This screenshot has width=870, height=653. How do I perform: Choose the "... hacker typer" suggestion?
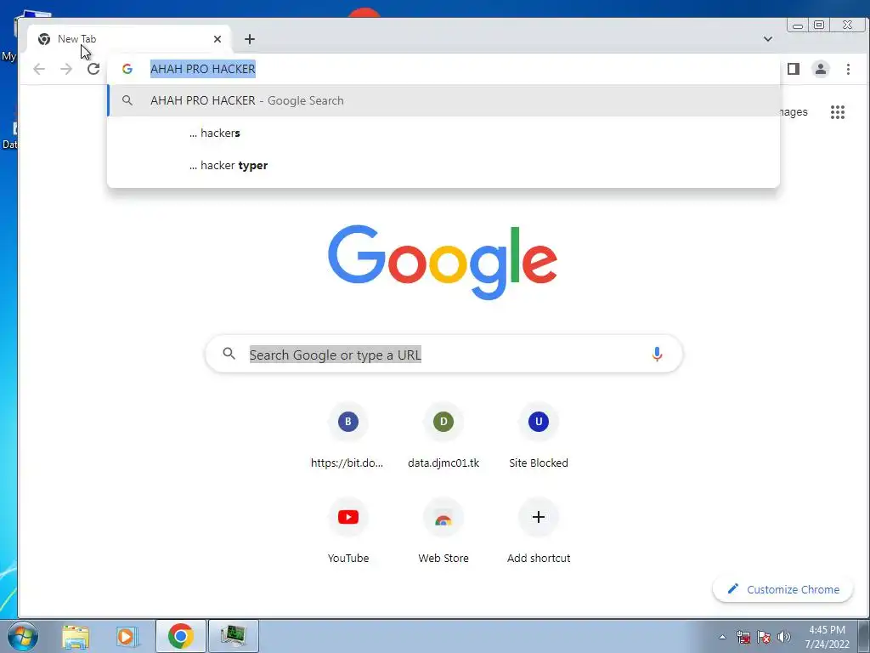pyautogui.click(x=443, y=166)
